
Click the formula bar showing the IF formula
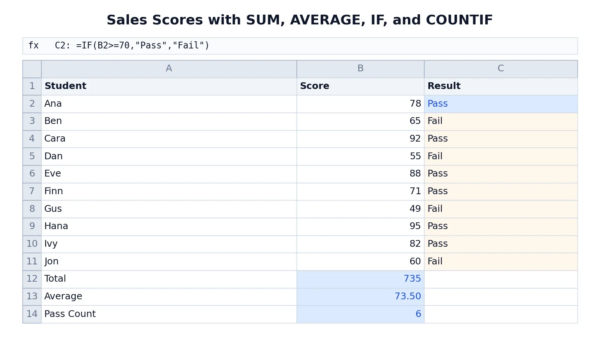pos(300,46)
